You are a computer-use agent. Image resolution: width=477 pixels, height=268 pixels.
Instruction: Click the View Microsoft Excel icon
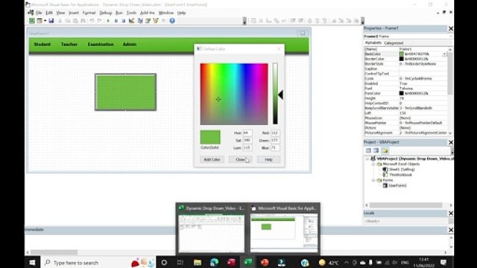[x=32, y=21]
